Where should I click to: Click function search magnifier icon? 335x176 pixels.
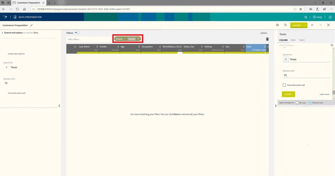point(332,45)
